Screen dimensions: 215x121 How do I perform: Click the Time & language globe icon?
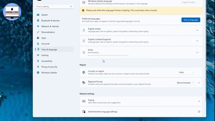tap(38, 49)
